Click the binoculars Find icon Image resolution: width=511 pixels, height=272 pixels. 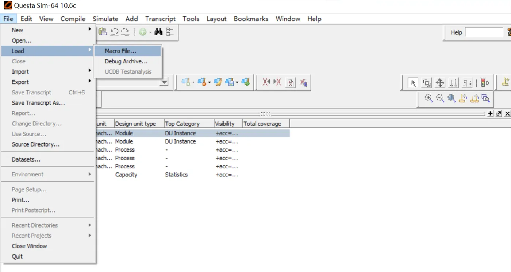tap(158, 32)
